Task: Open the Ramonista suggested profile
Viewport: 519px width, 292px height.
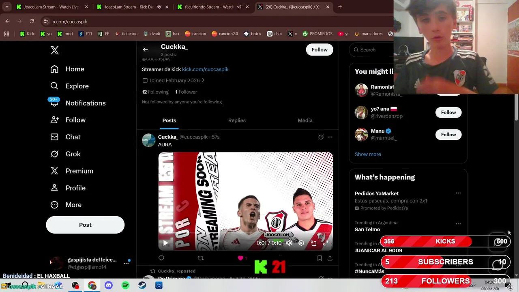Action: click(x=382, y=87)
